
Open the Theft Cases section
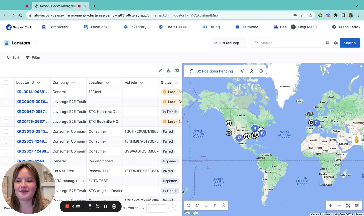[173, 27]
